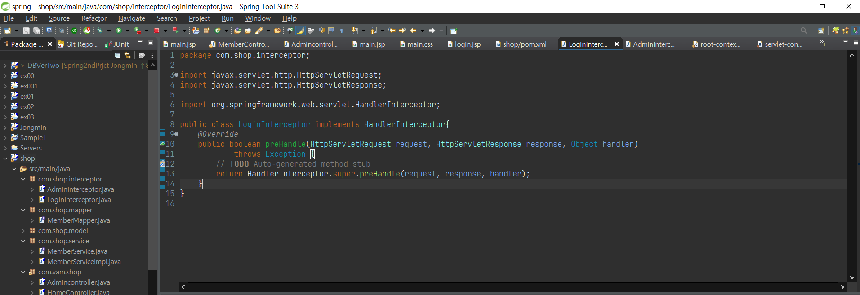Toggle Show Whitespace Characters pilcrow icon
This screenshot has height=295, width=860.
(x=342, y=31)
